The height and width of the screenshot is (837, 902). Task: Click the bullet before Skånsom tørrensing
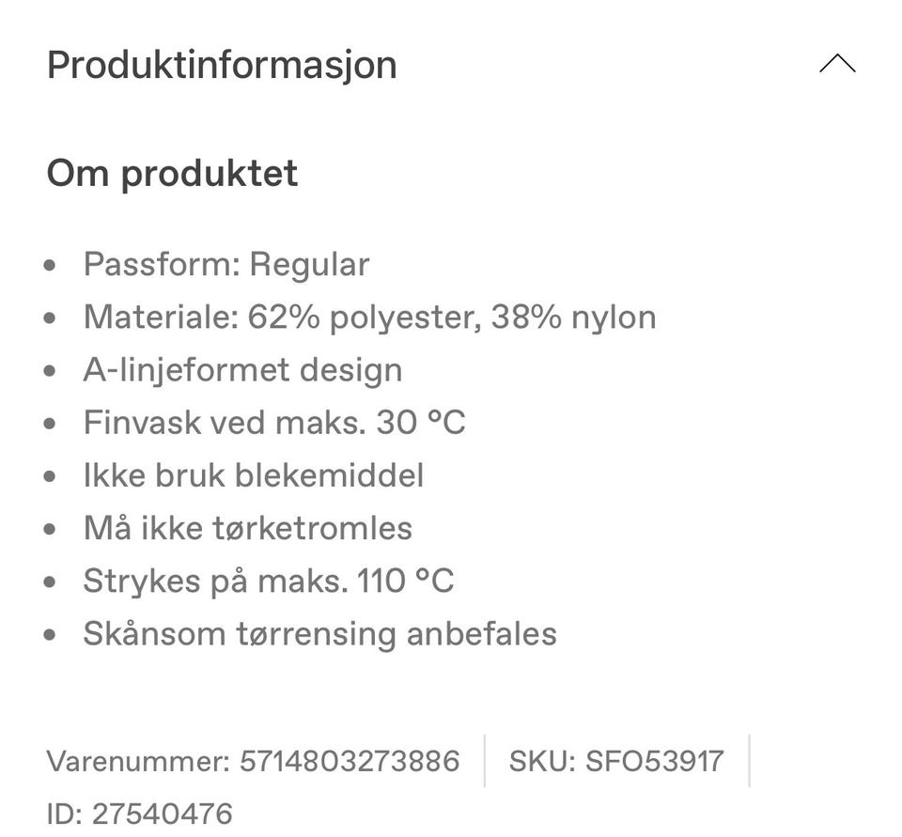(51, 635)
